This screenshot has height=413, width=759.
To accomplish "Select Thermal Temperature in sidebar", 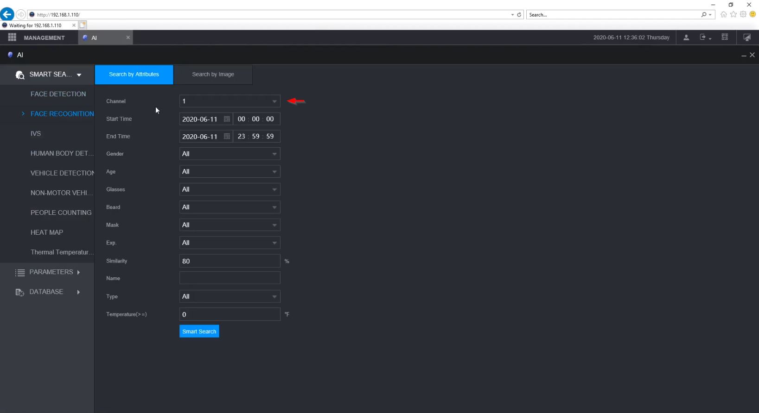I will click(x=62, y=252).
